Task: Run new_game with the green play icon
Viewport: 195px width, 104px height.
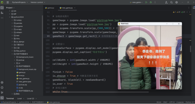Action: click(x=146, y=2)
